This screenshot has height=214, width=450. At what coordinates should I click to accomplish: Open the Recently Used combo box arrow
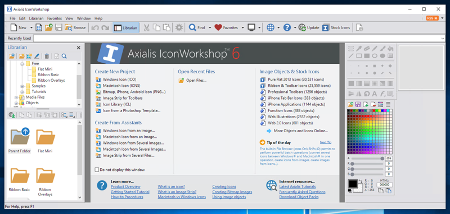(x=442, y=38)
